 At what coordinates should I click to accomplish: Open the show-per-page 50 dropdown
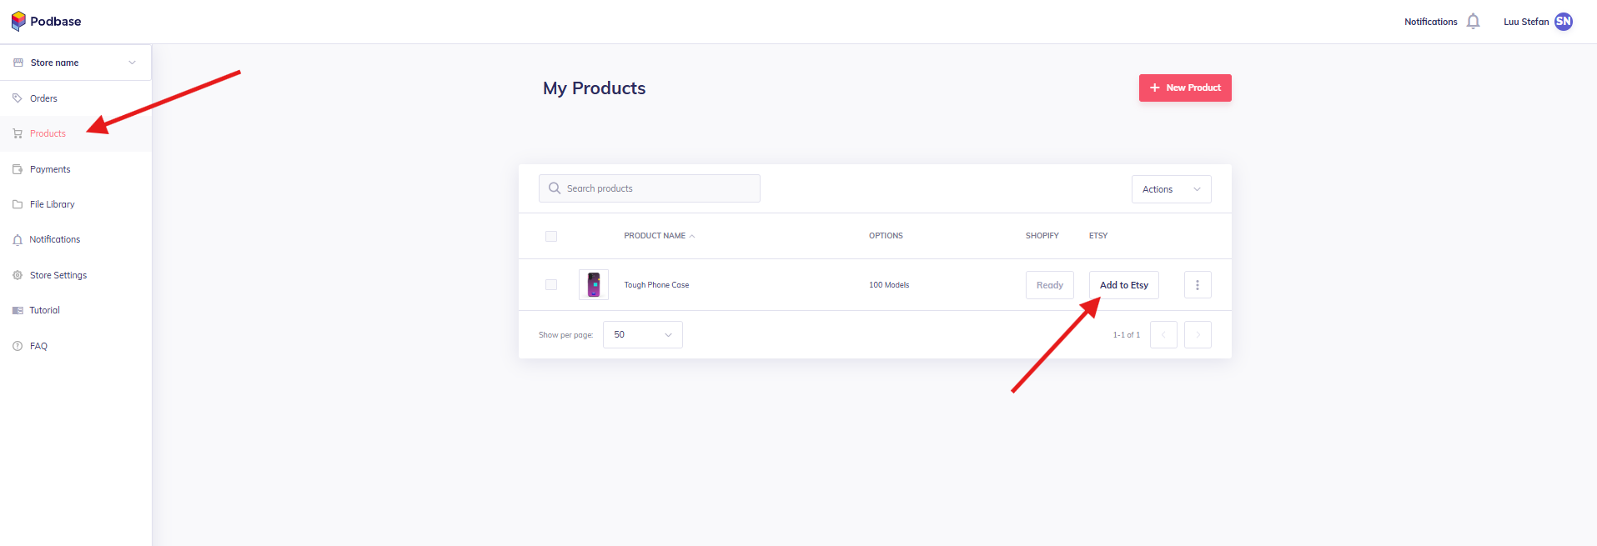point(642,335)
